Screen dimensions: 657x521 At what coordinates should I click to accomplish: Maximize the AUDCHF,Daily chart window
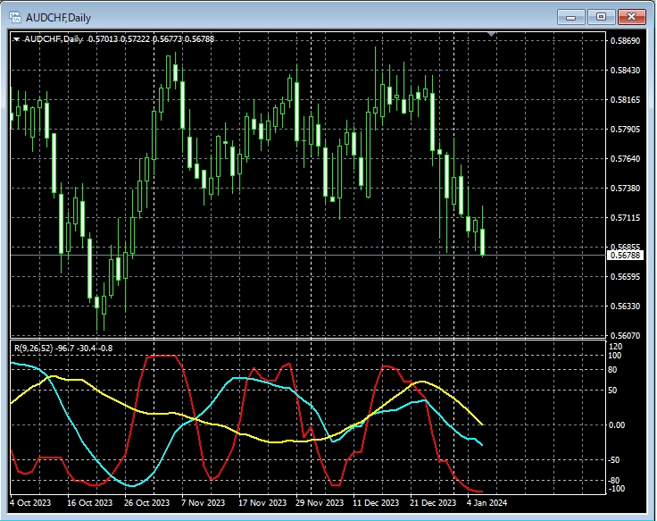[x=601, y=17]
